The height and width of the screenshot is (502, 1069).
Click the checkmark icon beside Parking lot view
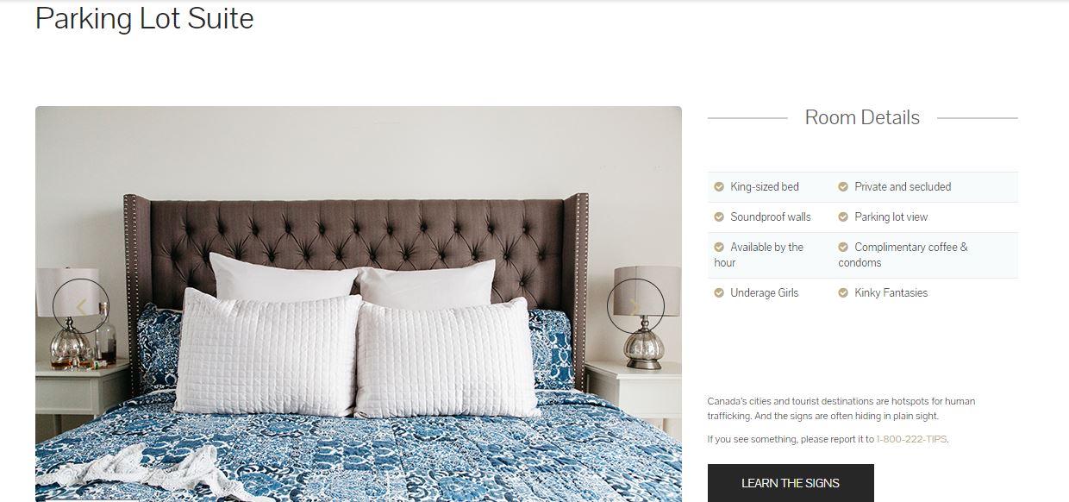point(843,216)
